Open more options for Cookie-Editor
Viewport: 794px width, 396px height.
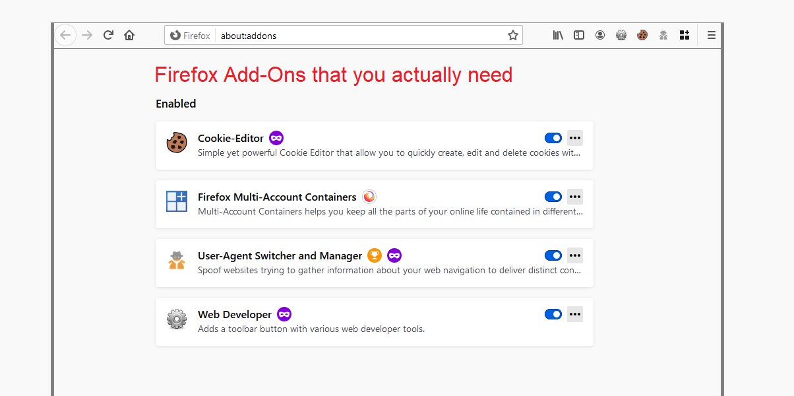pyautogui.click(x=575, y=138)
